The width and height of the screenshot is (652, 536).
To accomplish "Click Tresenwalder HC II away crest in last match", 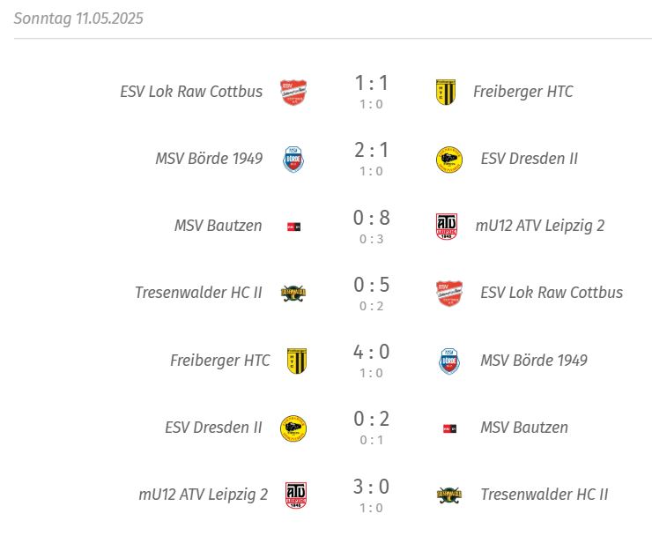I will tap(449, 495).
